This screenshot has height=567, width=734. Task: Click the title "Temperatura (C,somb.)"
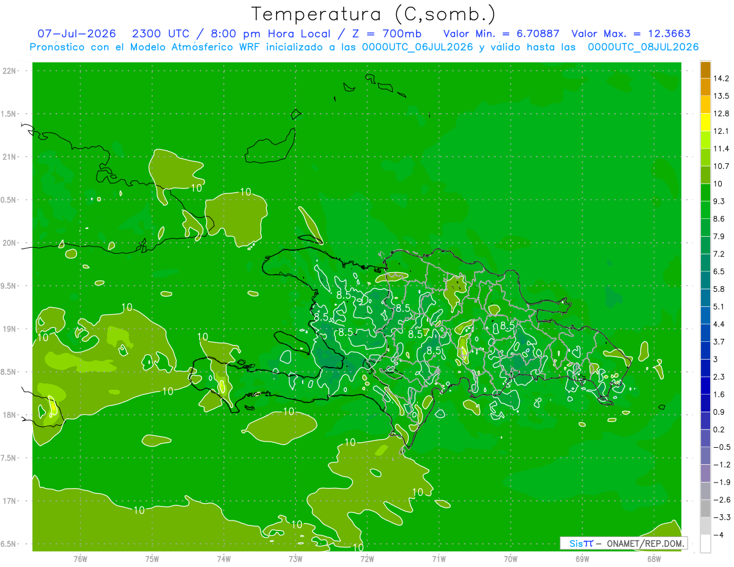pyautogui.click(x=373, y=13)
